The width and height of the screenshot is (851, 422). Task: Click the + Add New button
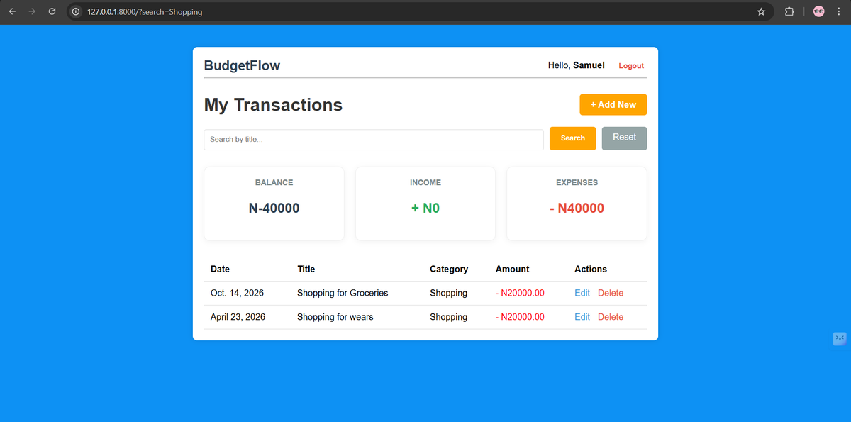pyautogui.click(x=613, y=104)
